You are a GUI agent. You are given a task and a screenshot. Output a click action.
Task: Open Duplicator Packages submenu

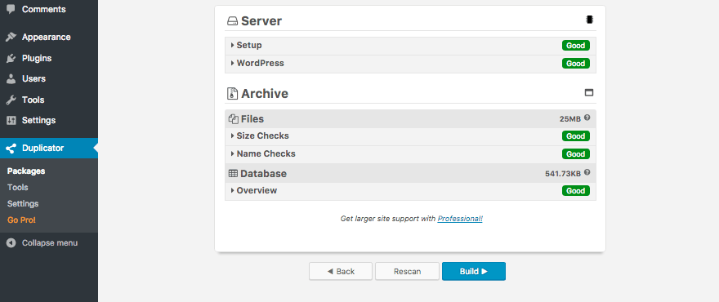[x=26, y=171]
